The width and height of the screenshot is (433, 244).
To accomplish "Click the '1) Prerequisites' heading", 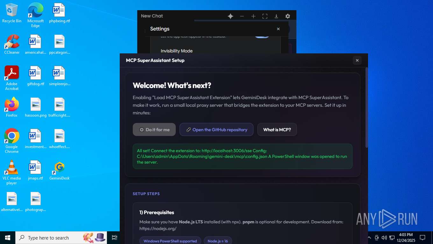I will click(x=157, y=213).
